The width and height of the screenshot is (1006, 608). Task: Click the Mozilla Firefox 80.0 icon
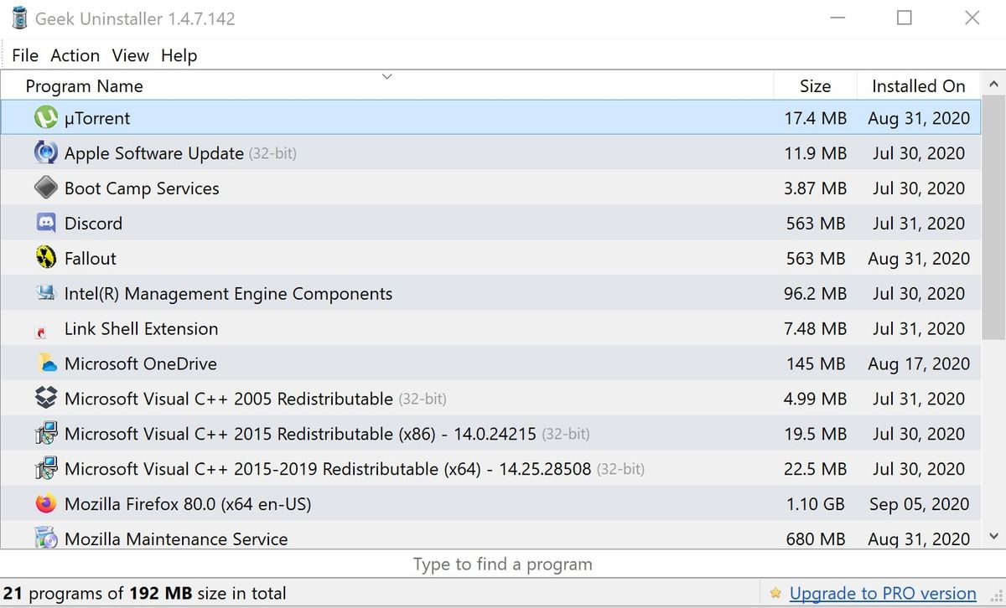[45, 504]
